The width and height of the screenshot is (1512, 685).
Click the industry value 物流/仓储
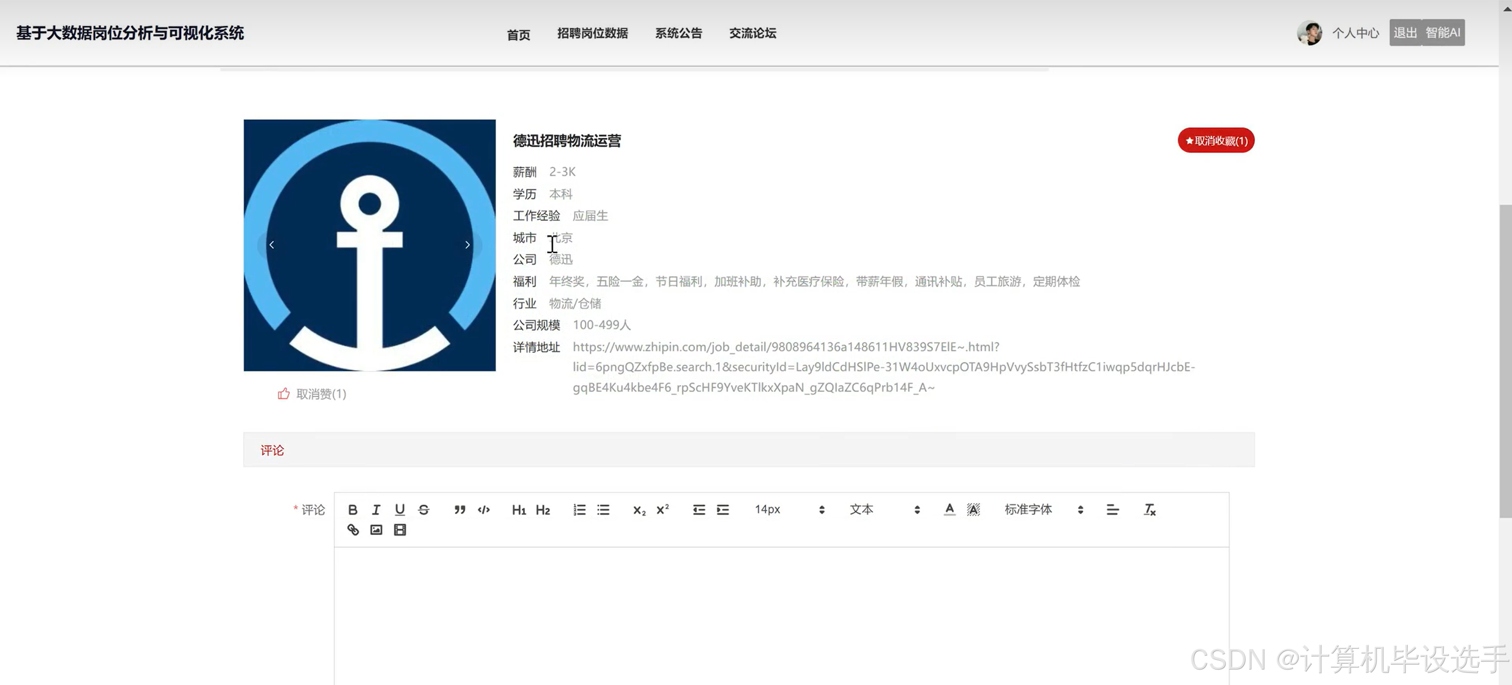tap(575, 303)
